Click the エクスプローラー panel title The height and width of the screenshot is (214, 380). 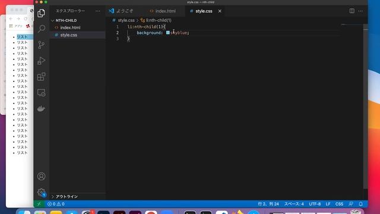[x=70, y=11]
